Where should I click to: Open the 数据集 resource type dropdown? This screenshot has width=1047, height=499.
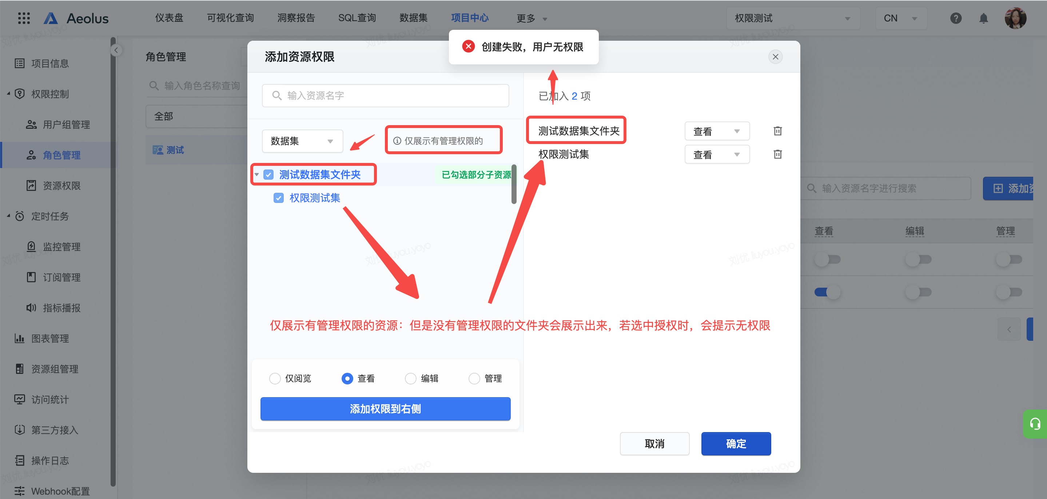(302, 141)
